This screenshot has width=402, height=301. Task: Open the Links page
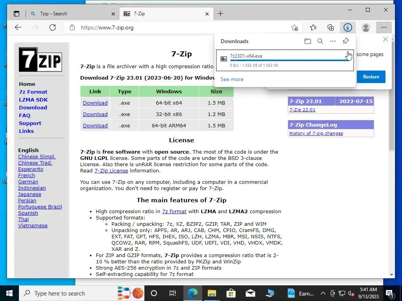tap(26, 131)
